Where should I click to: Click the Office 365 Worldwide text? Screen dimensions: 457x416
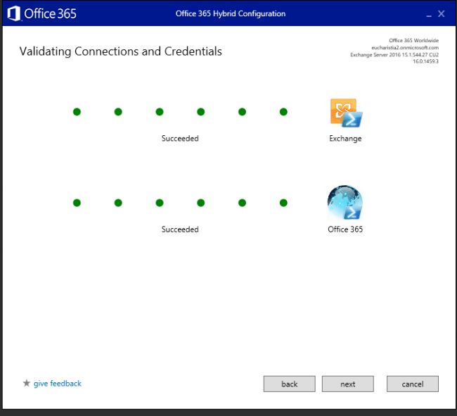pyautogui.click(x=414, y=41)
